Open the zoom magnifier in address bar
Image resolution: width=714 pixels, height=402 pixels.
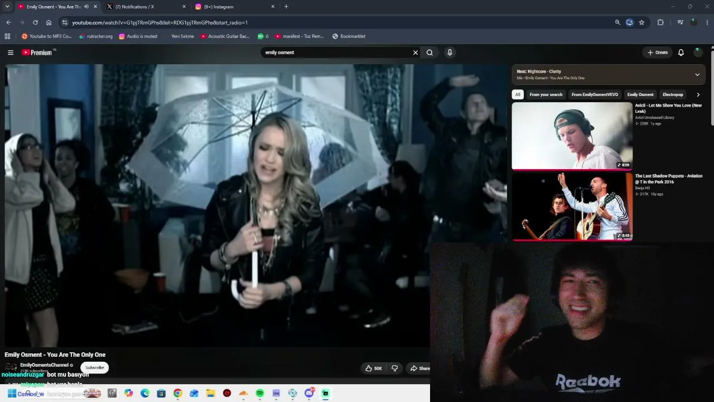[617, 22]
